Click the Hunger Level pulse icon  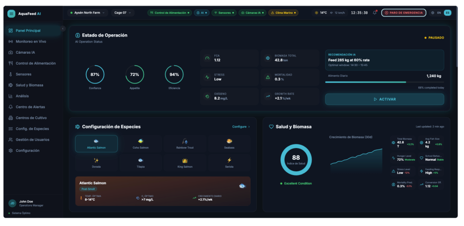point(393,158)
